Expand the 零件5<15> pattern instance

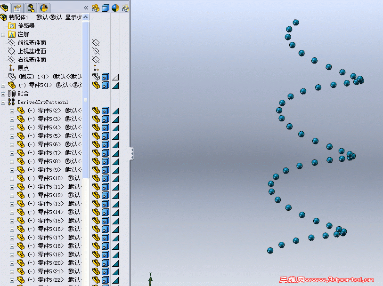[x=12, y=221]
